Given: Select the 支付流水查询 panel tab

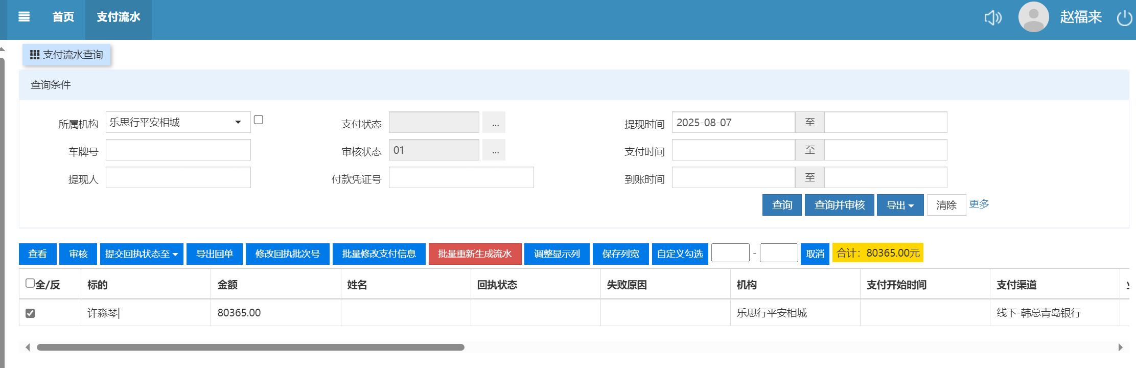Looking at the screenshot, I should [66, 55].
